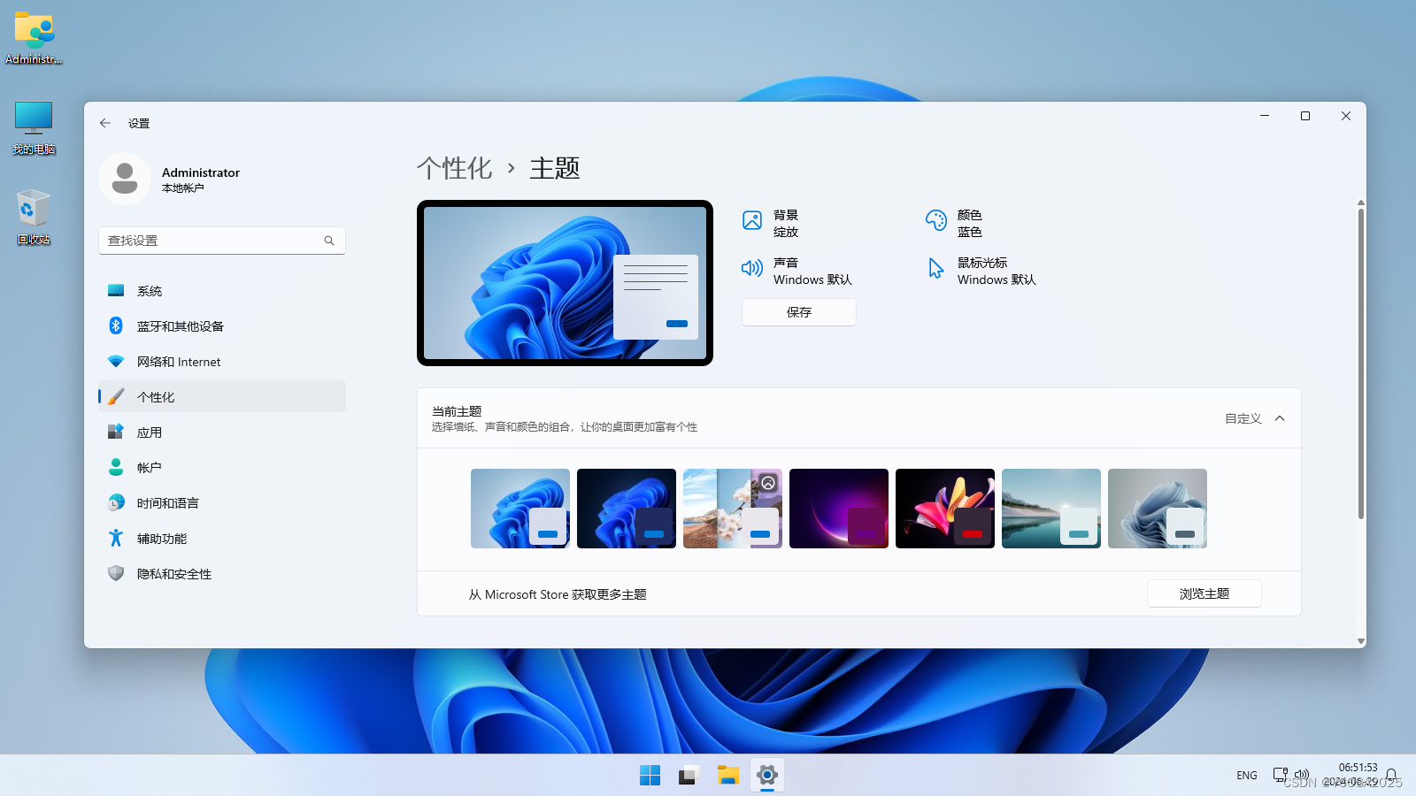Click the 个性化 paintbrush icon

(x=116, y=396)
